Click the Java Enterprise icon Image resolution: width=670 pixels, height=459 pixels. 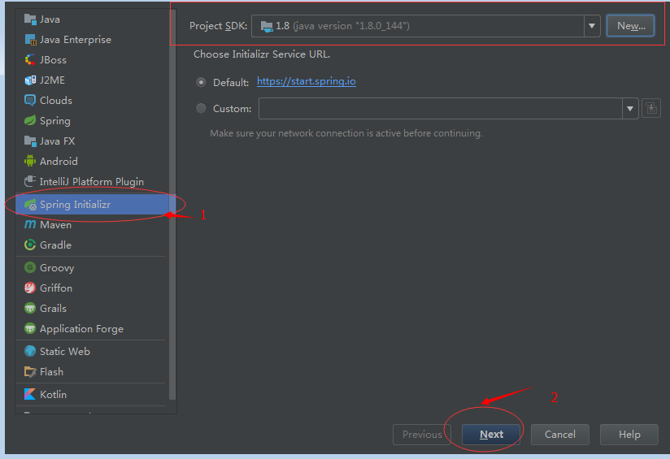pos(30,39)
